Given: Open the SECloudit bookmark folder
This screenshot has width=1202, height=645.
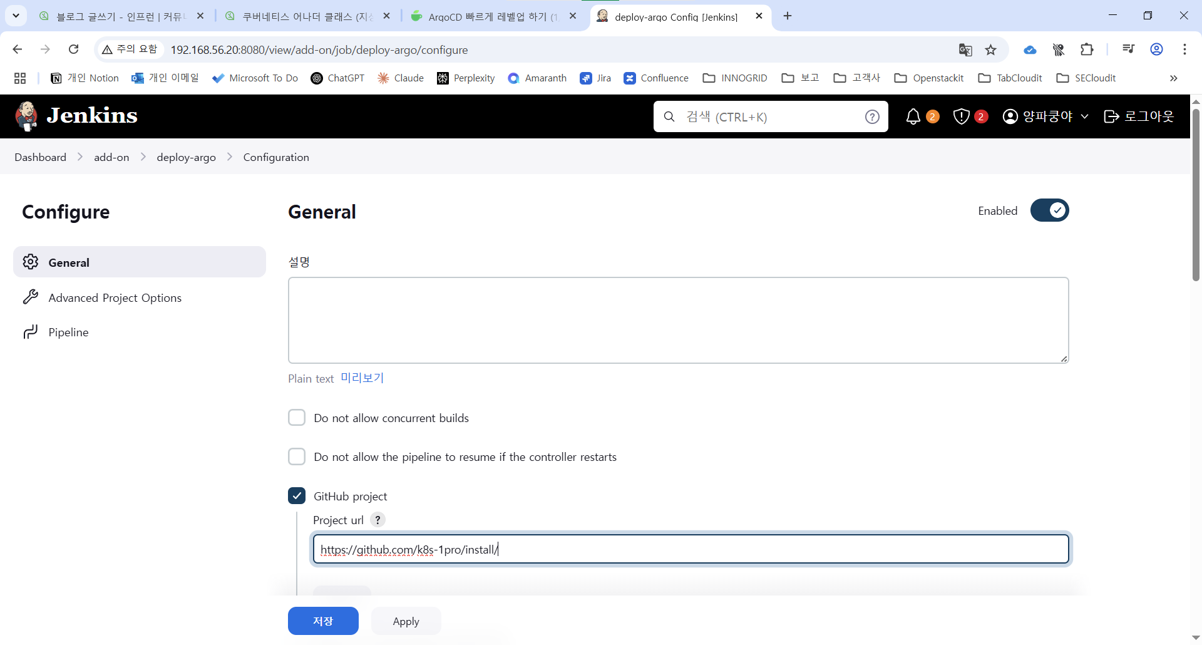Looking at the screenshot, I should (1086, 78).
